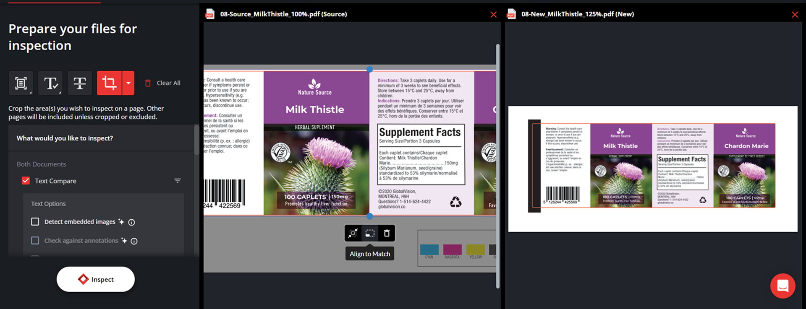Click the 08-New_MilkThistle_125%.pdf title
The image size is (806, 309).
tap(578, 14)
